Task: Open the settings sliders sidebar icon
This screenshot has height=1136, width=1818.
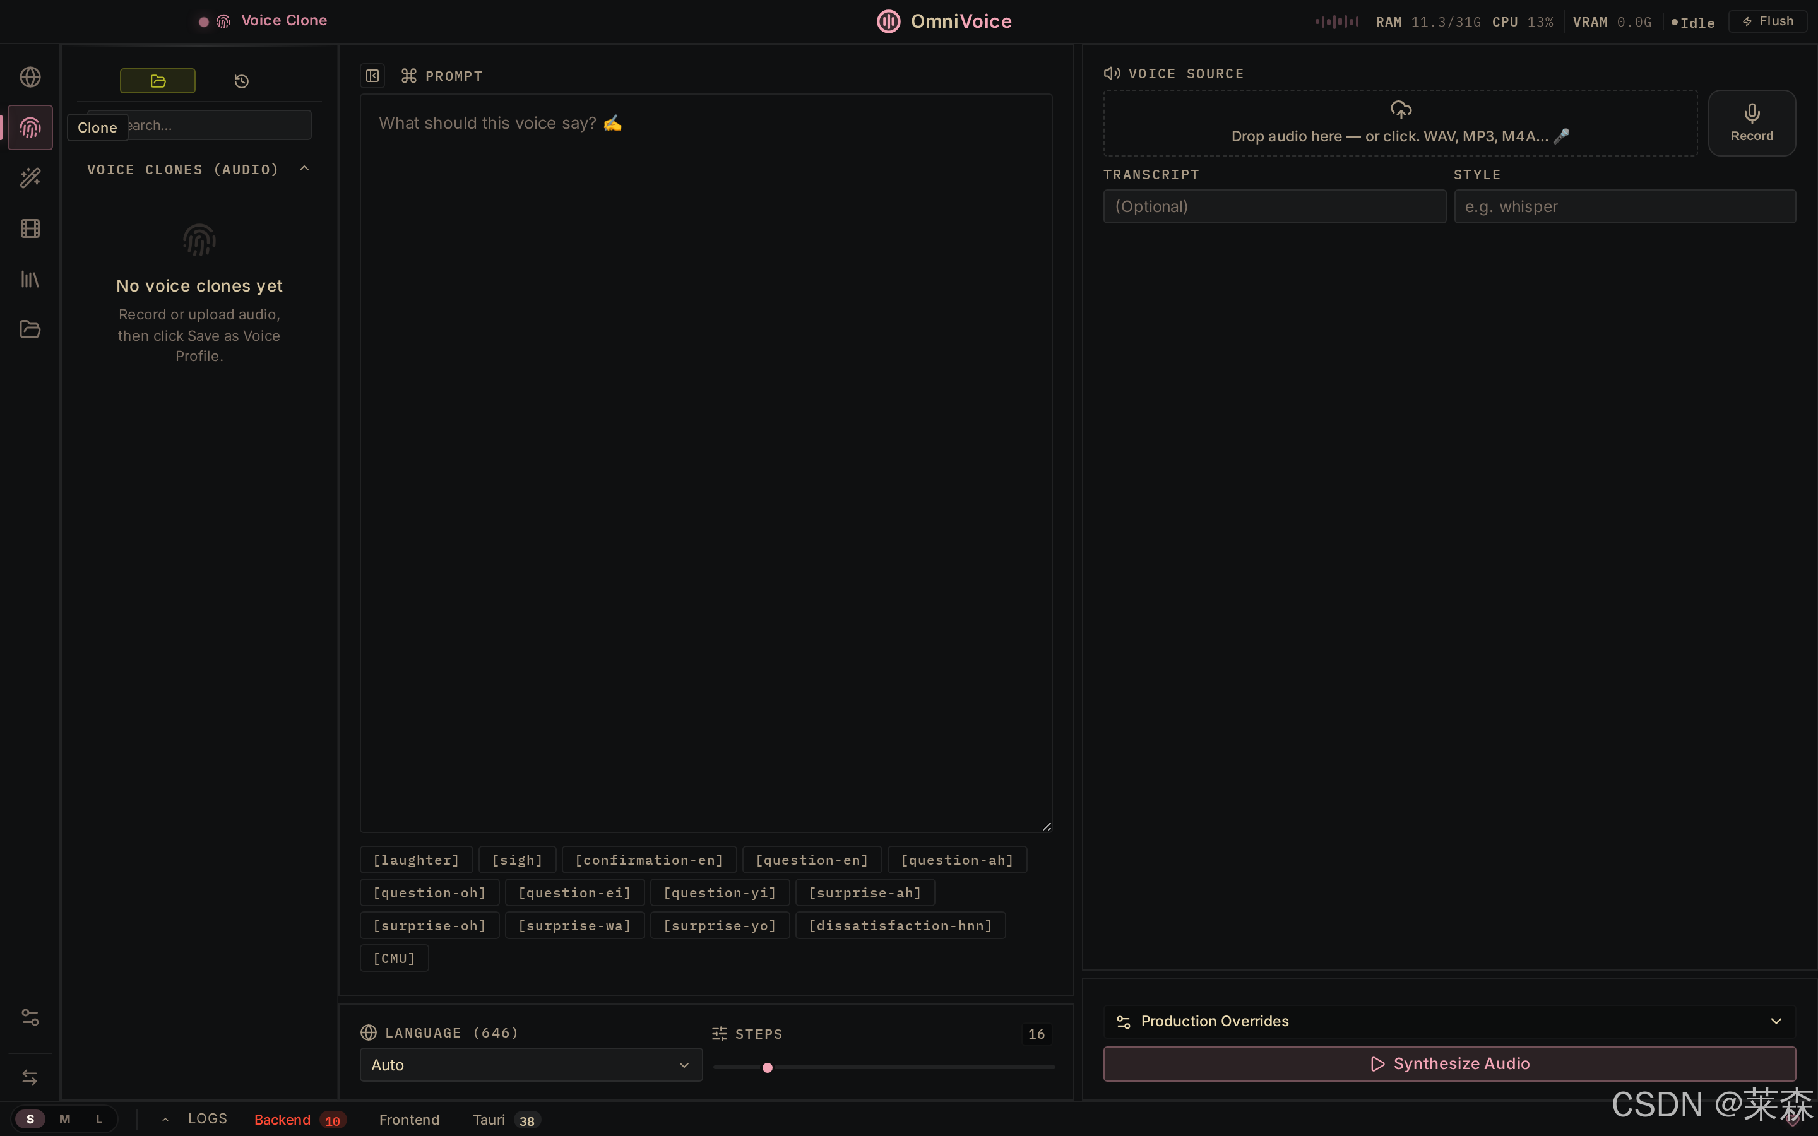Action: (30, 1017)
